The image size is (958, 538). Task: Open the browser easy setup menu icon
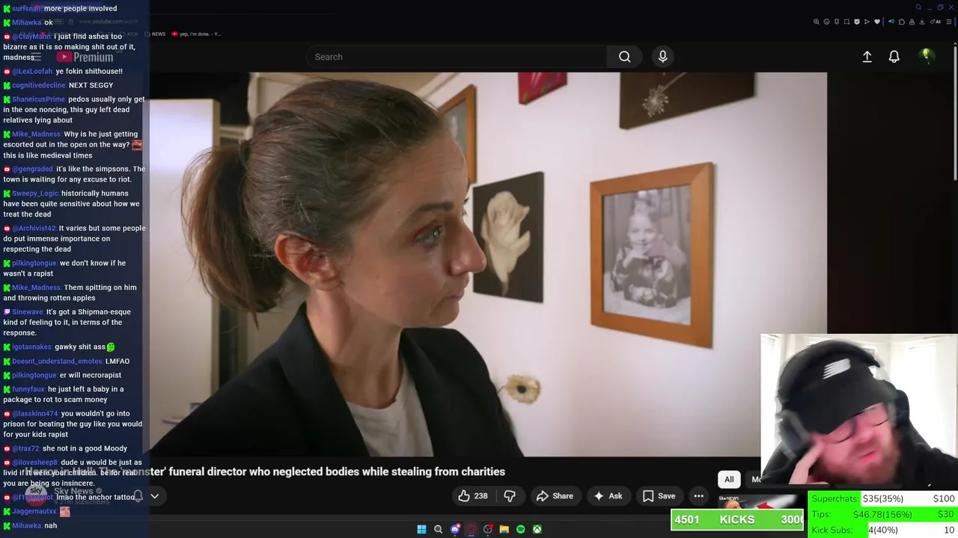point(949,22)
